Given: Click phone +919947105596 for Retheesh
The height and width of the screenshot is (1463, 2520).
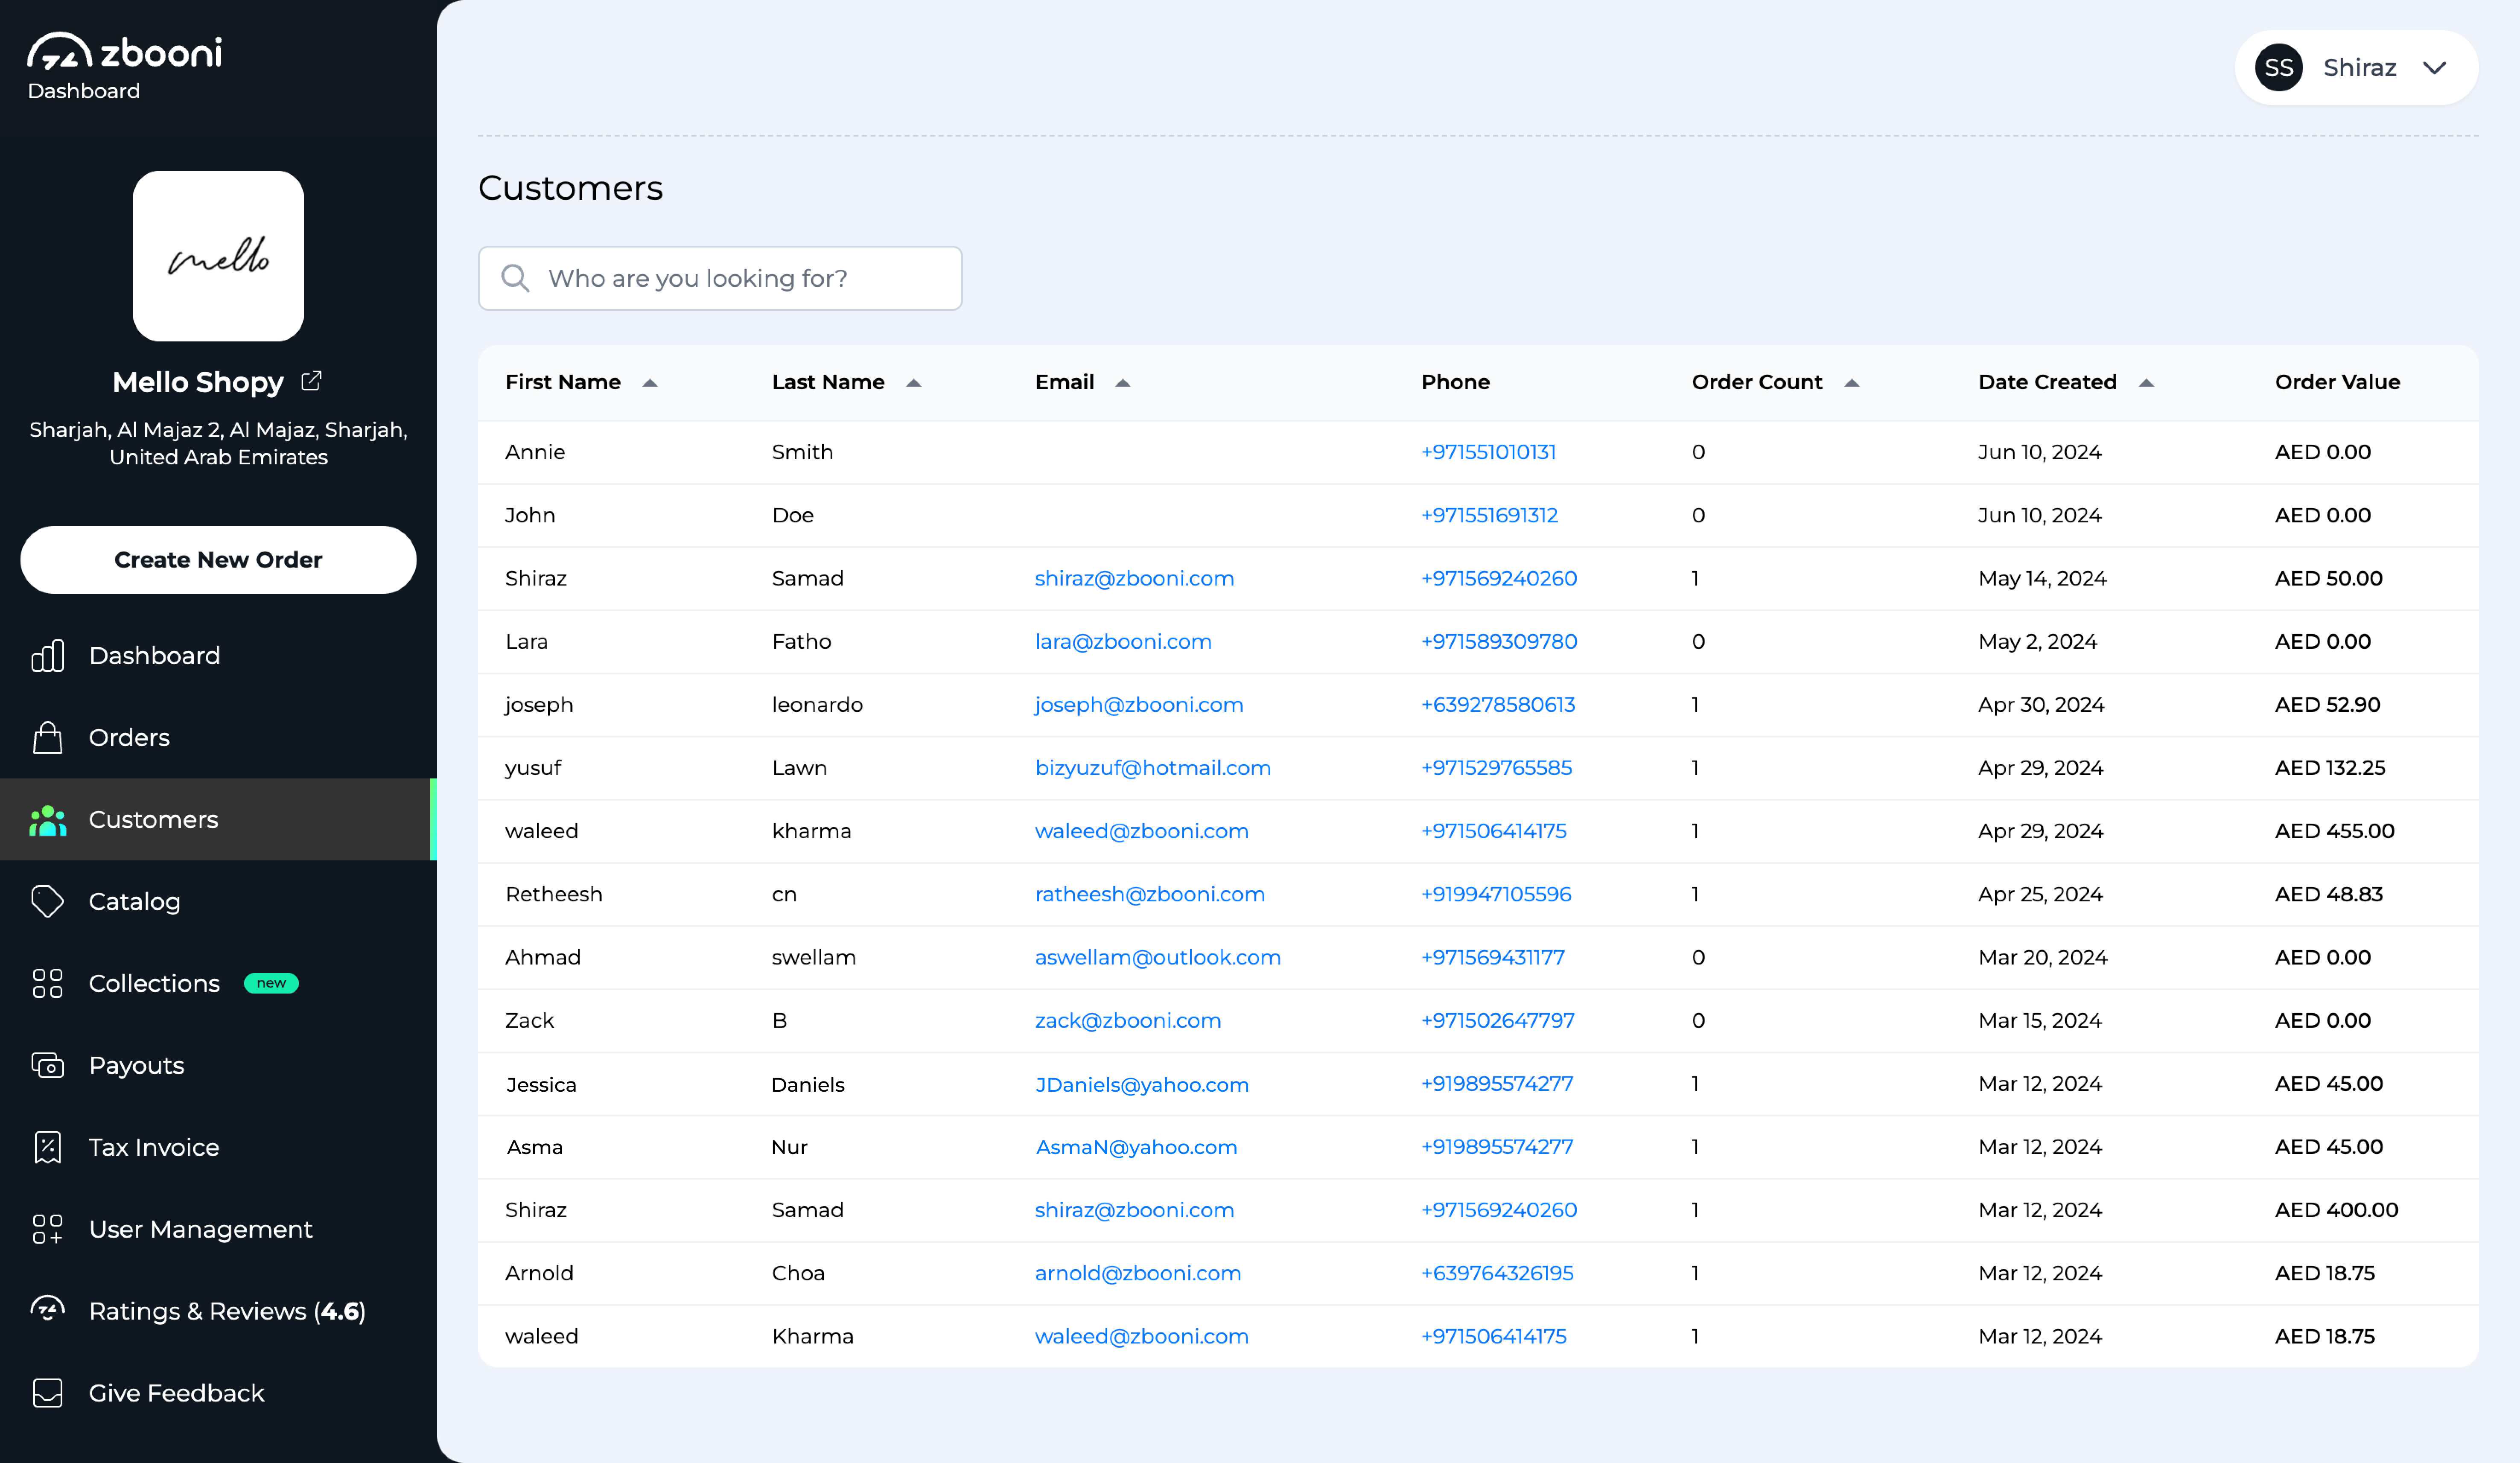Looking at the screenshot, I should [1496, 894].
